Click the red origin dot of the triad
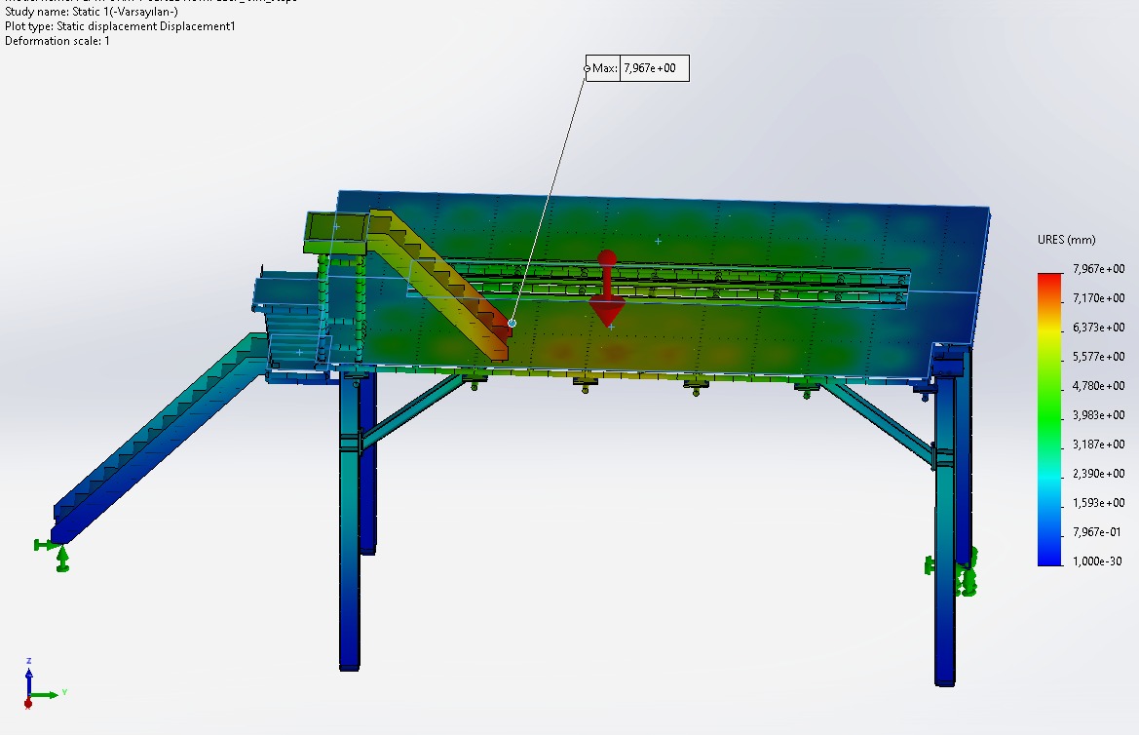Screen dimensions: 1139x735 tap(28, 702)
